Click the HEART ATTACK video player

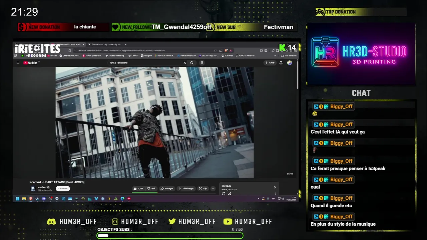(x=154, y=122)
